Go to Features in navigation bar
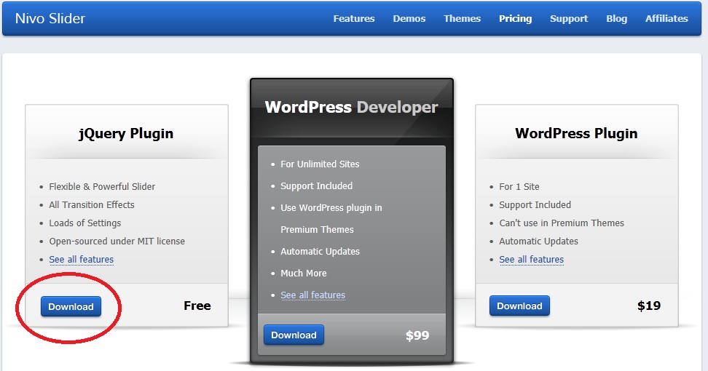 354,18
